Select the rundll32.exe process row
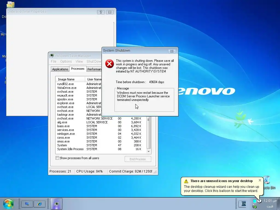 pyautogui.click(x=79, y=84)
